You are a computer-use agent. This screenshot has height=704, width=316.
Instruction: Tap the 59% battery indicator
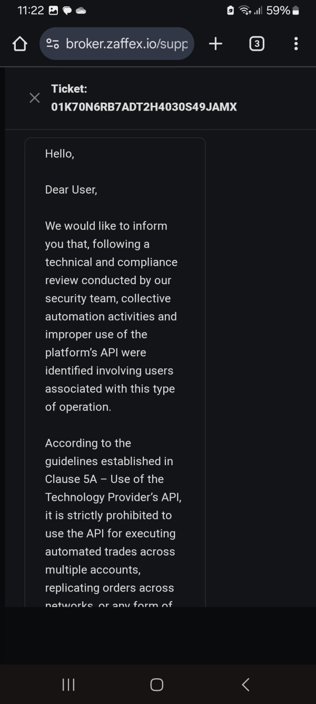(x=283, y=11)
